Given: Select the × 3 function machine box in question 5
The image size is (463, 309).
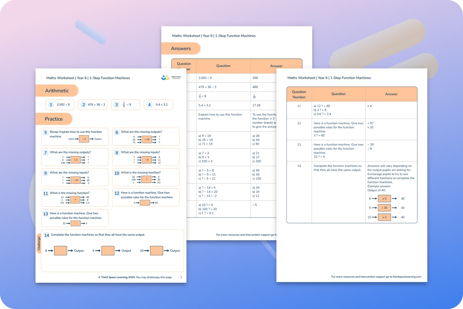Looking at the screenshot, I should [x=84, y=139].
